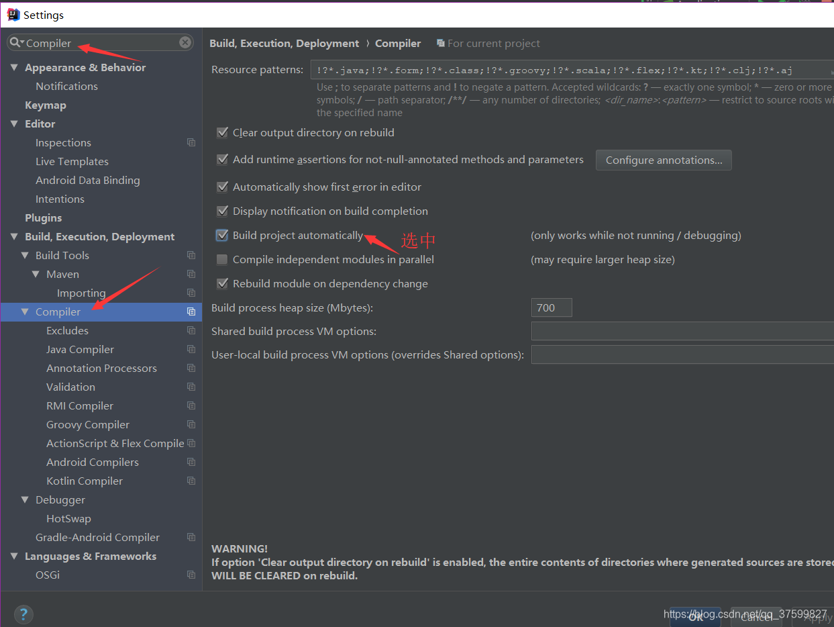Select the Plugins settings page
The width and height of the screenshot is (834, 627).
pos(43,218)
